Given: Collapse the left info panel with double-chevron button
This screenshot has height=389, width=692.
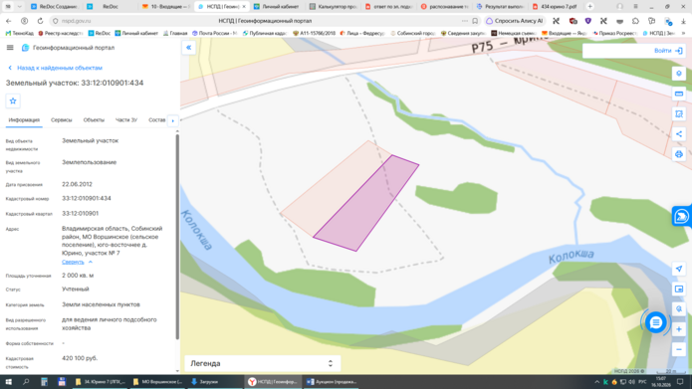Looking at the screenshot, I should tap(188, 48).
